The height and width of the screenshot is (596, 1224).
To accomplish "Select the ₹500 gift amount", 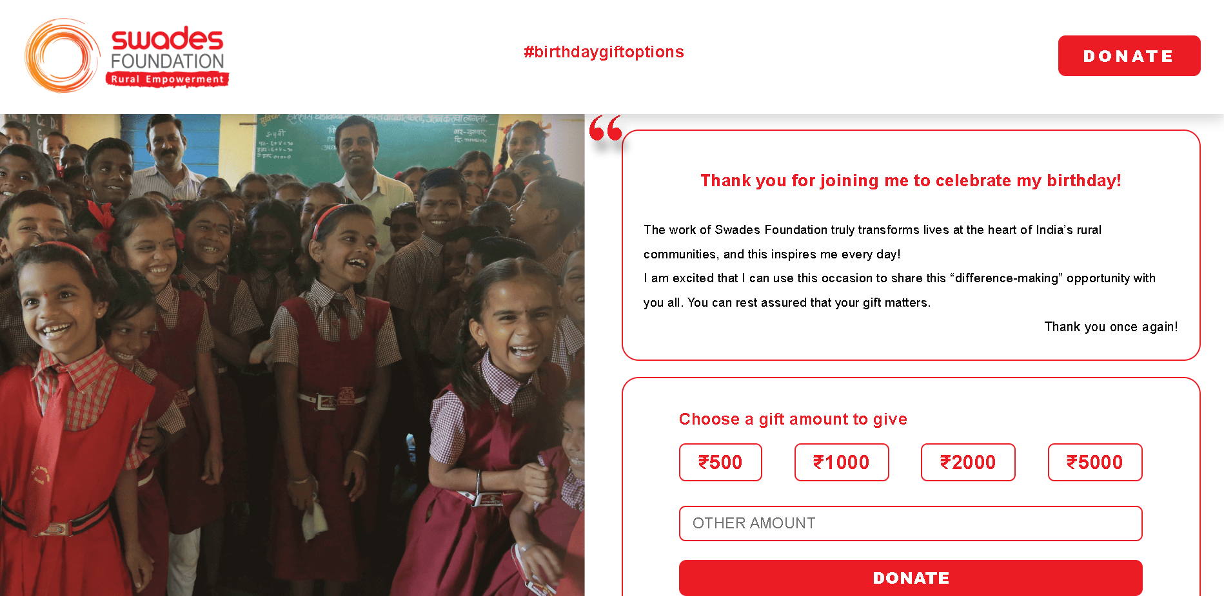I will point(720,462).
